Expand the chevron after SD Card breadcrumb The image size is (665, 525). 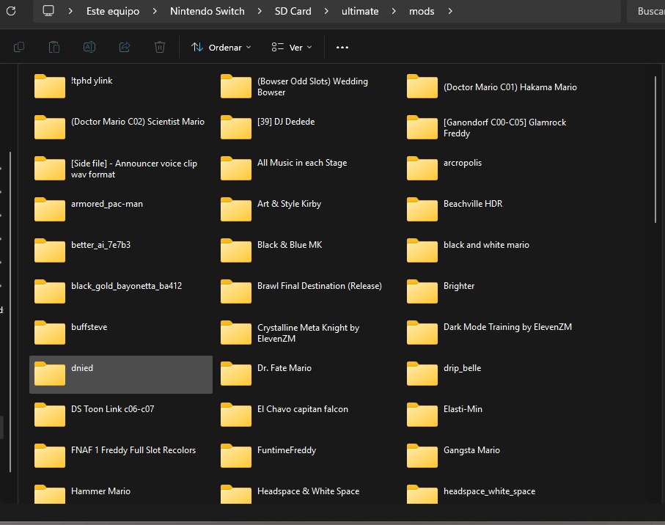click(326, 11)
